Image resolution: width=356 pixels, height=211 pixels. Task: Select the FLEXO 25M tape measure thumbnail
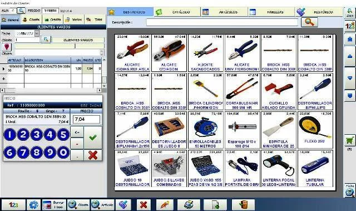pos(315,130)
